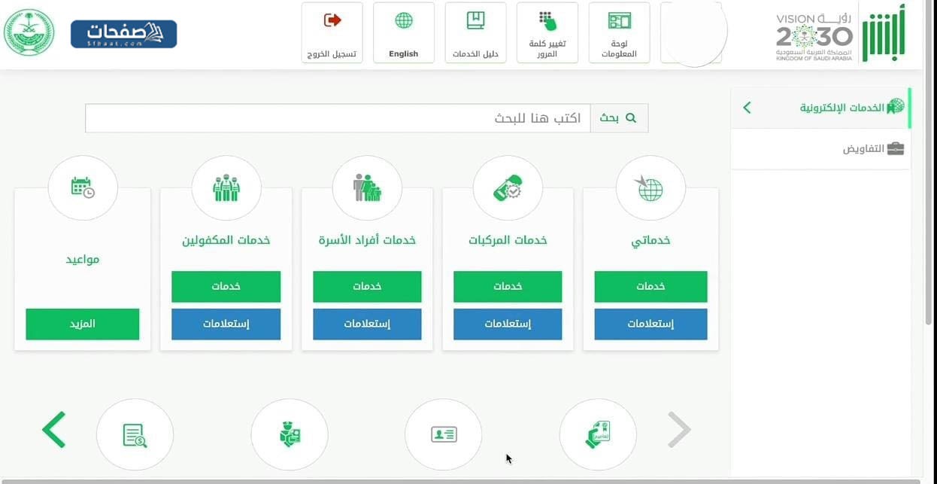The width and height of the screenshot is (937, 484).
Task: Open the services guide (دليل الخدمات) icon
Action: 475,21
